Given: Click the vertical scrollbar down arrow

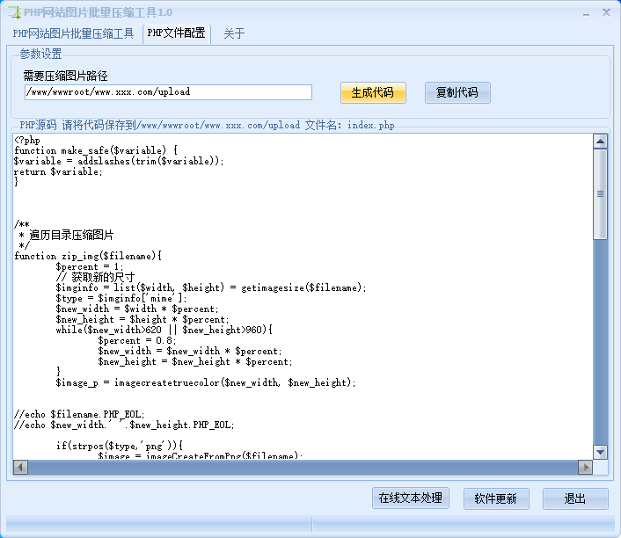Looking at the screenshot, I should click(x=601, y=452).
